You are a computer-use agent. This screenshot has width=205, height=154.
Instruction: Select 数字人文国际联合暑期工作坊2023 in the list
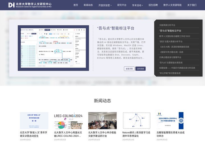[x=175, y=36]
